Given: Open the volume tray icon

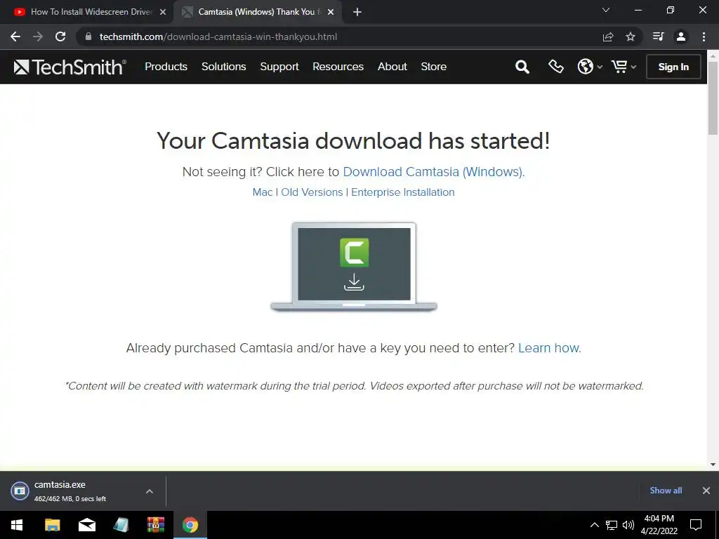Looking at the screenshot, I should click(628, 525).
